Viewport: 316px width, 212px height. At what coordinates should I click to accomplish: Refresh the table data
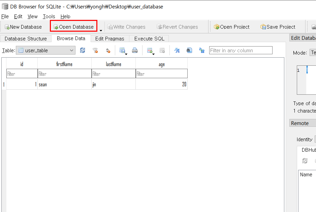pyautogui.click(x=83, y=50)
